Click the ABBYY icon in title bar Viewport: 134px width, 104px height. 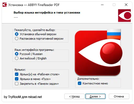[x=5, y=5]
